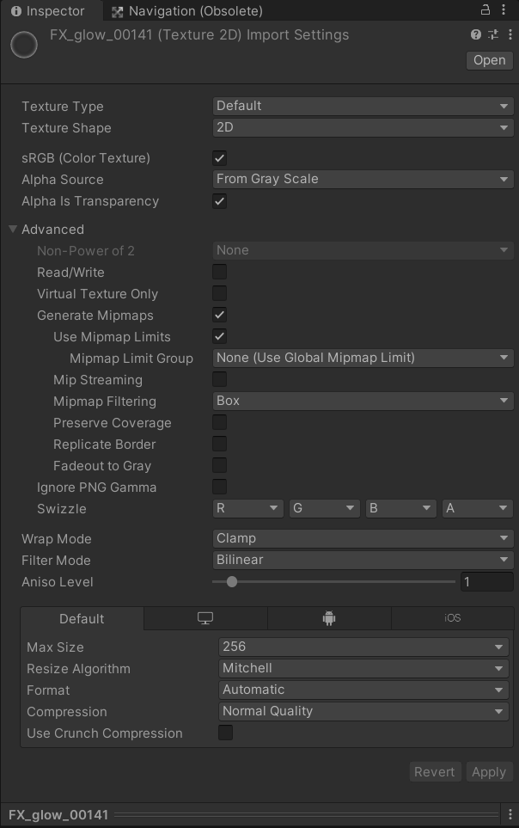
Task: Disable the sRGB (Color Texture) checkbox
Action: point(220,158)
